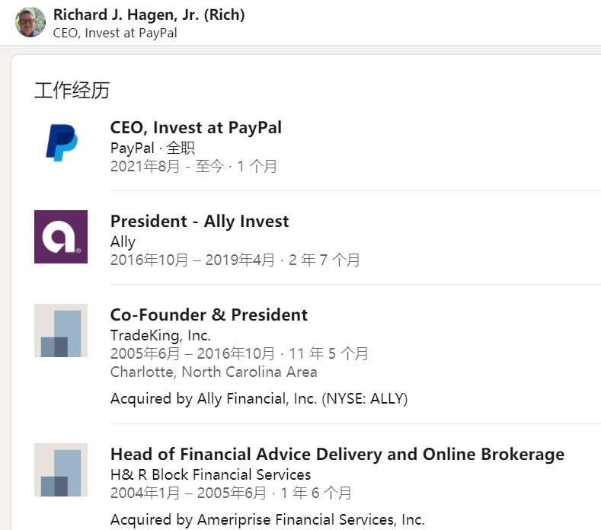Viewport: 601px width, 530px height.
Task: Click the H&R Block placeholder logo
Action: pyautogui.click(x=61, y=470)
